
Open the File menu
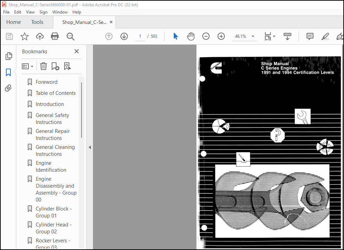(6, 12)
